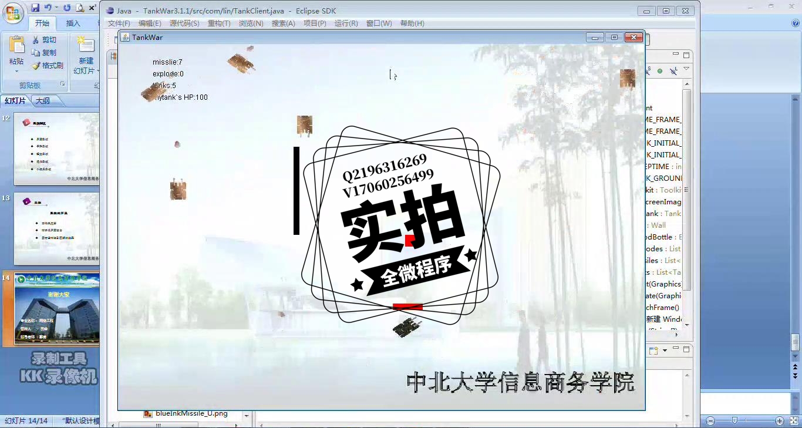Open Eclipse 编辑(E) menu
Screen dimensions: 802x428
150,23
